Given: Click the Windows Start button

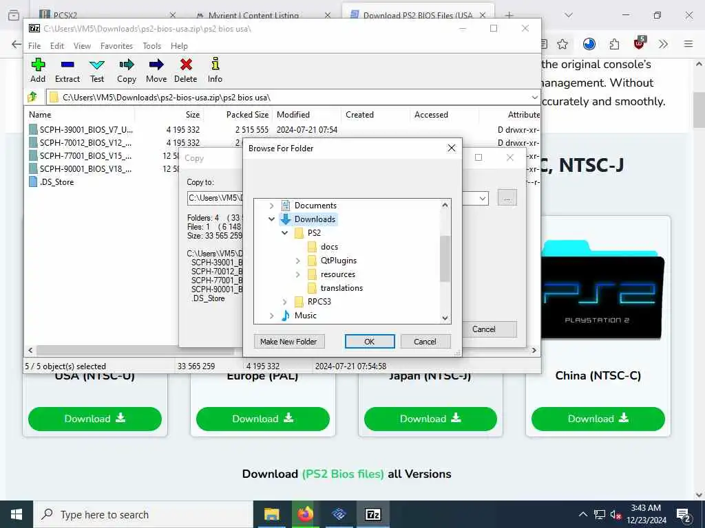Looking at the screenshot, I should tap(17, 514).
